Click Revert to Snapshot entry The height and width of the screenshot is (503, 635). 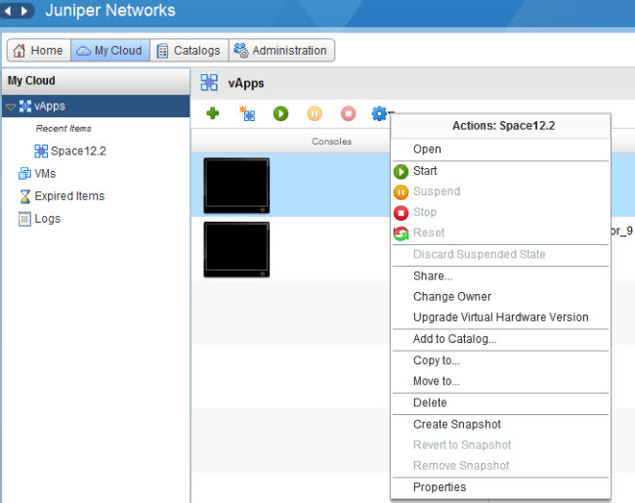(500, 445)
